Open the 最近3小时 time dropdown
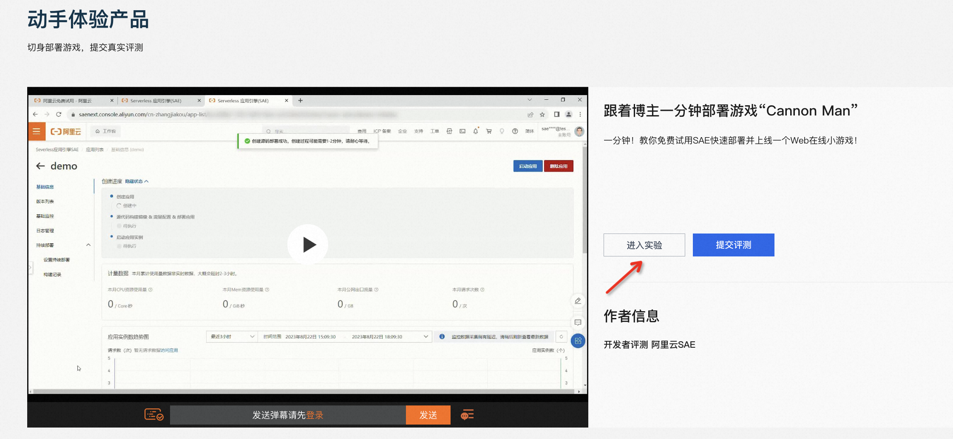Viewport: 953px width, 439px height. (x=232, y=337)
